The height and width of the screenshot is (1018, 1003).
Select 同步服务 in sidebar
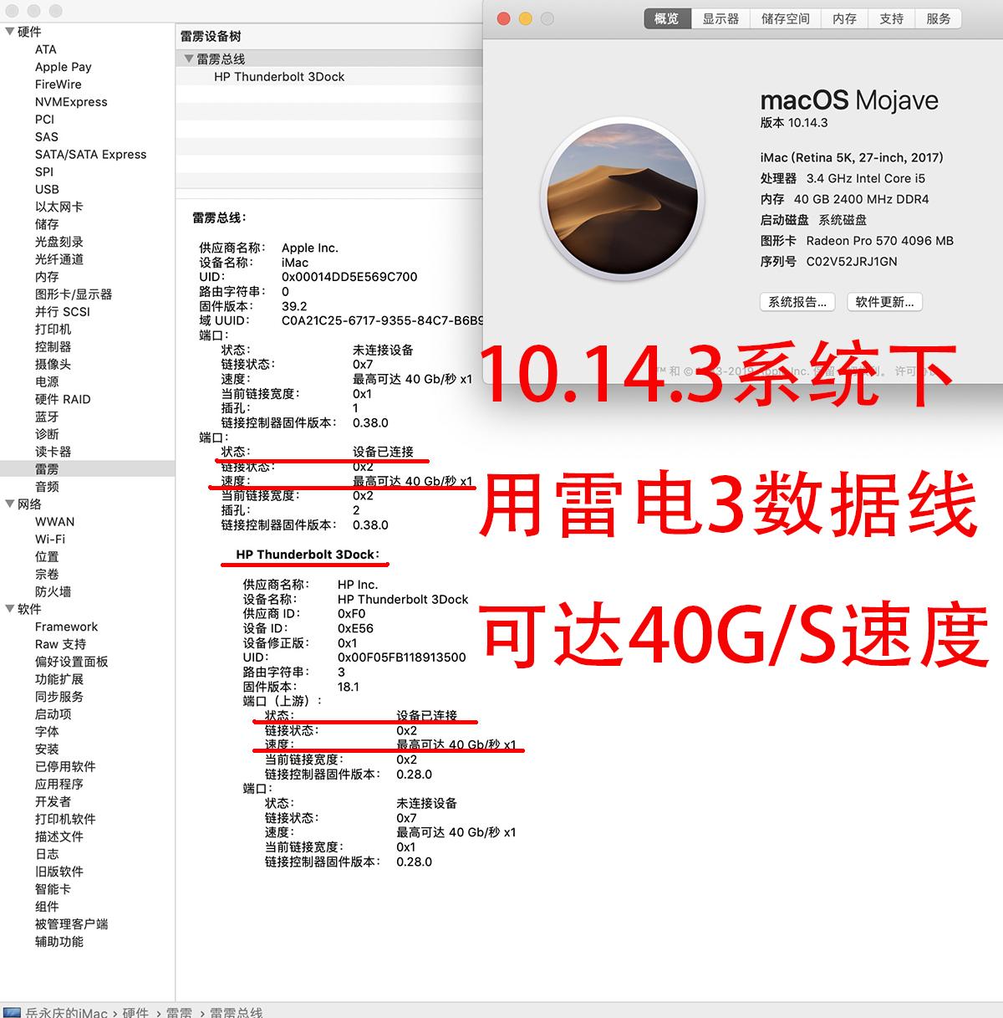coord(59,697)
